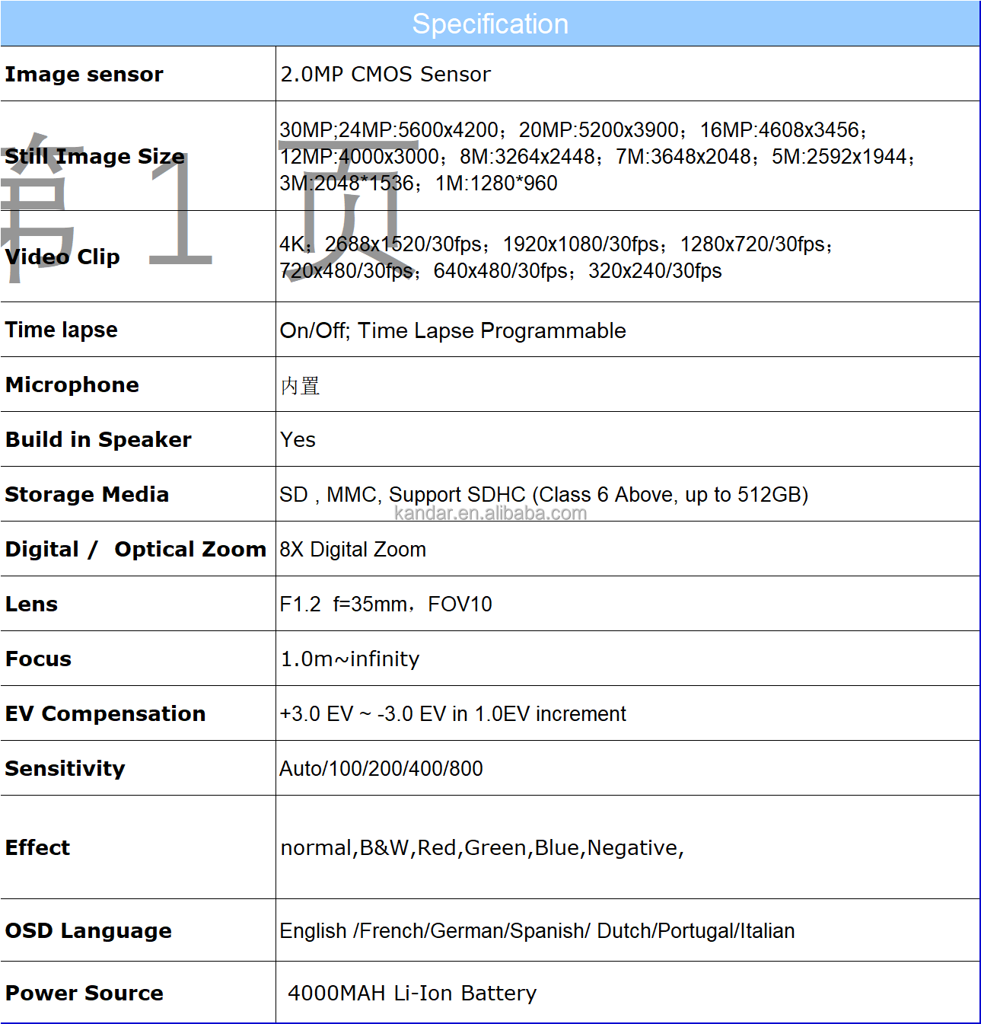Image resolution: width=981 pixels, height=1024 pixels.
Task: Click the '30MP;24MP:5600x4200' resolution text
Action: coord(388,129)
